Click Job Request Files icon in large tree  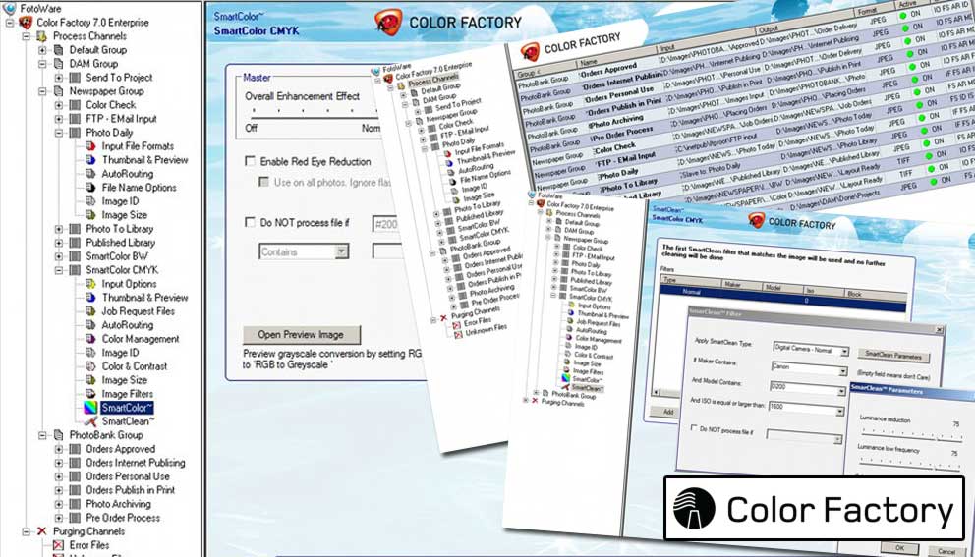coord(90,310)
